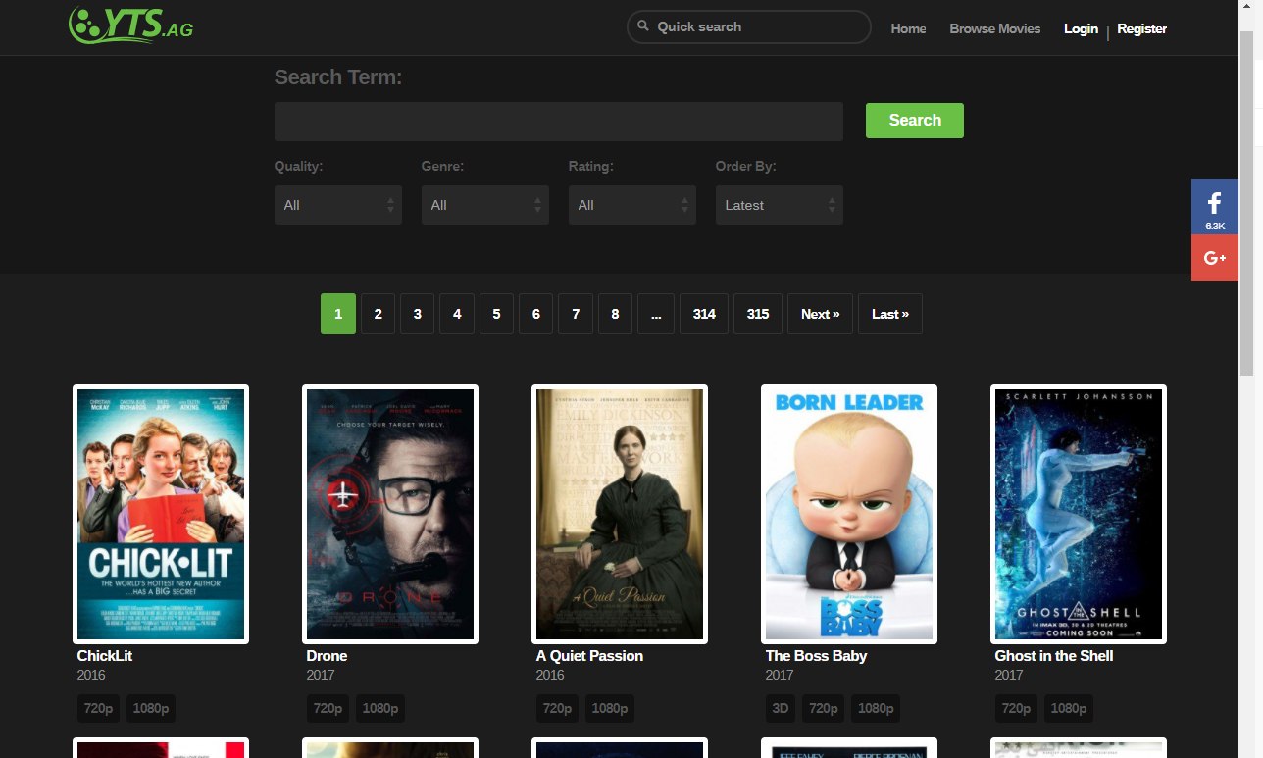The height and width of the screenshot is (758, 1263).
Task: Select the 3D quality for The Boss Baby
Action: click(x=781, y=708)
